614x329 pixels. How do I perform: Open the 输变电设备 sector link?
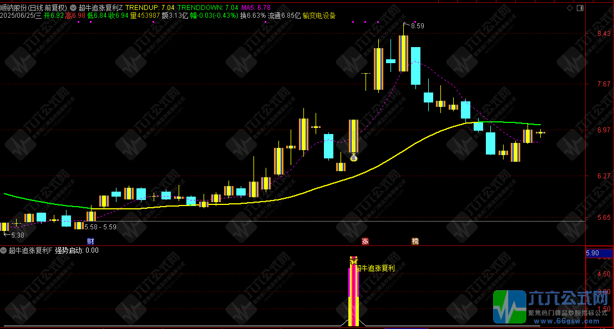(319, 16)
